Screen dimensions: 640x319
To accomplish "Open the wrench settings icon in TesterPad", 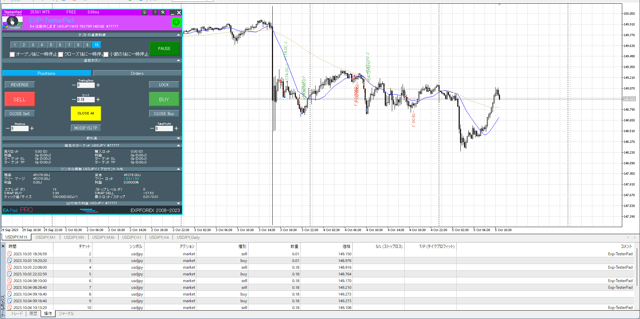I will click(163, 12).
